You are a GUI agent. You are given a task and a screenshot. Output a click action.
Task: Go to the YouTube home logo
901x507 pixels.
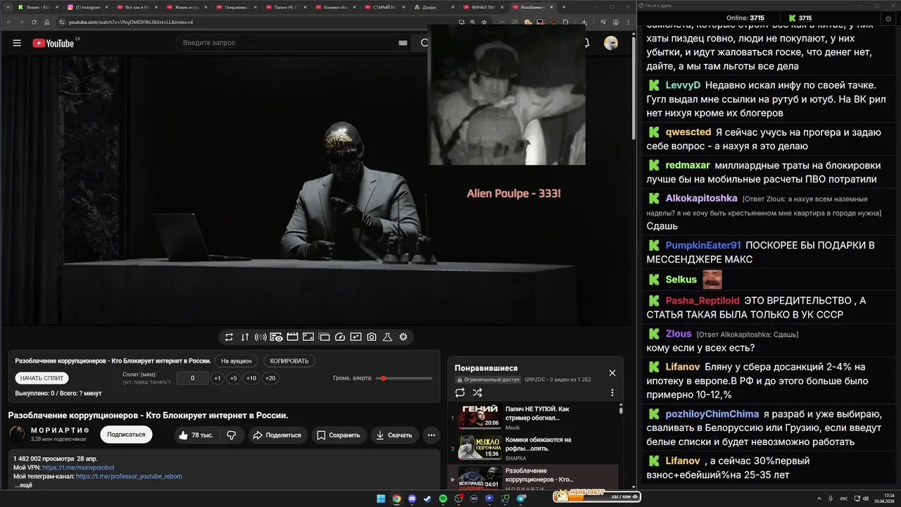53,43
